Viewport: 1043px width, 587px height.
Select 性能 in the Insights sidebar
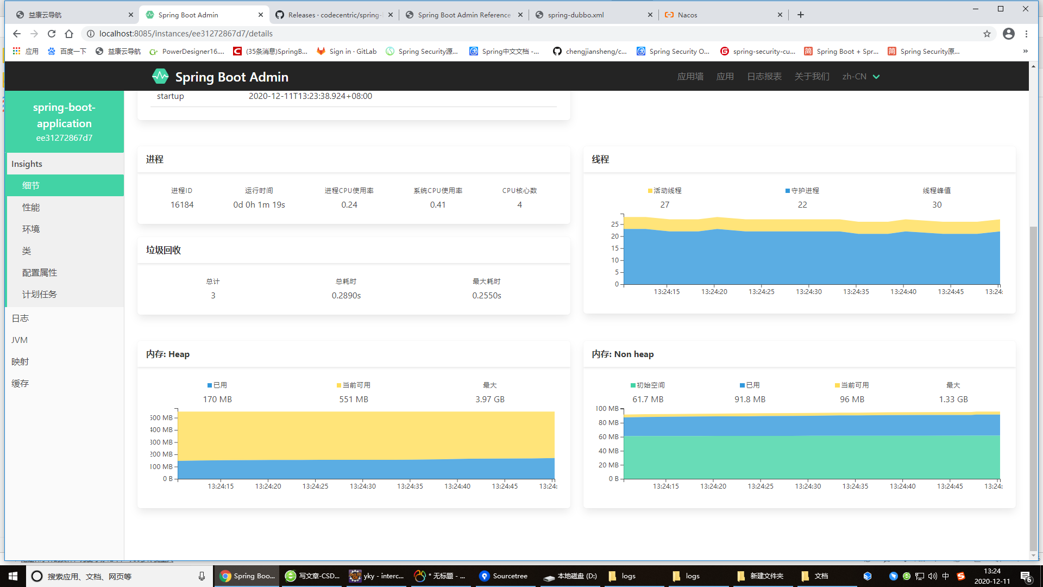pyautogui.click(x=31, y=208)
